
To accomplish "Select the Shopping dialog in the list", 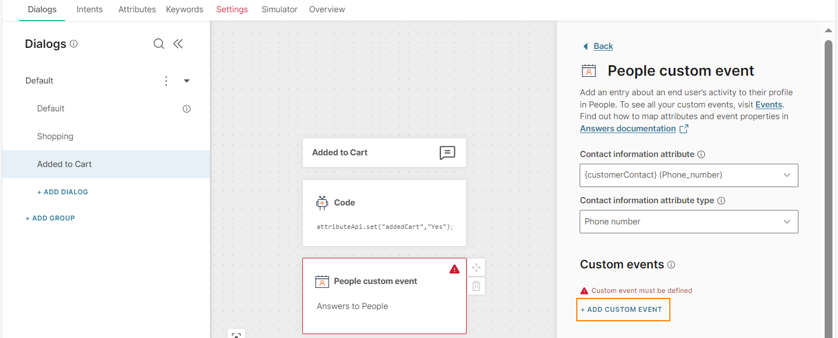I will click(55, 136).
